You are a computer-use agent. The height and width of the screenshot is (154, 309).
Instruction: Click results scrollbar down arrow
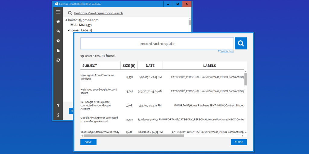point(246,133)
